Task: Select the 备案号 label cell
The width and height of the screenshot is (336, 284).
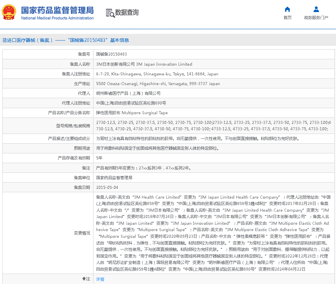Action: coord(48,54)
